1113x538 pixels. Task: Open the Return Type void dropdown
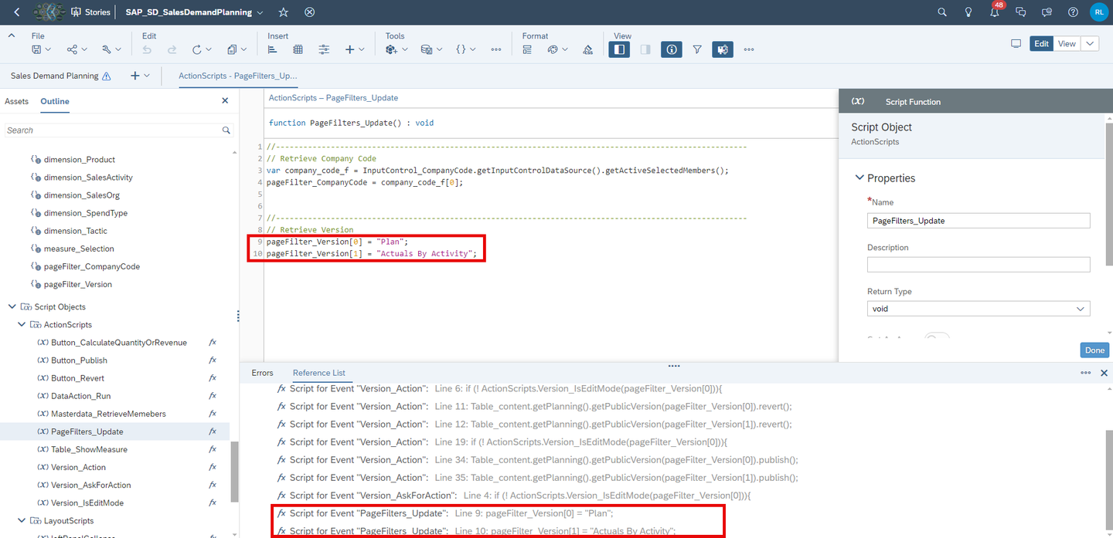pyautogui.click(x=979, y=309)
